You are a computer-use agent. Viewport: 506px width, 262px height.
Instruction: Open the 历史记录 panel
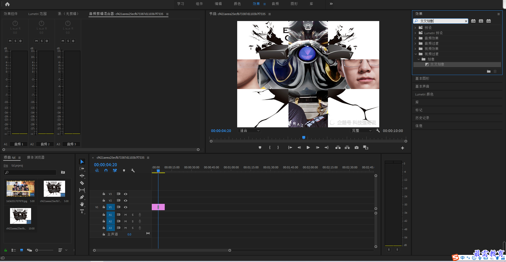pyautogui.click(x=422, y=118)
